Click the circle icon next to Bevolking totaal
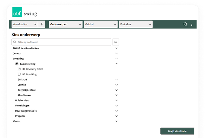 [24, 69]
